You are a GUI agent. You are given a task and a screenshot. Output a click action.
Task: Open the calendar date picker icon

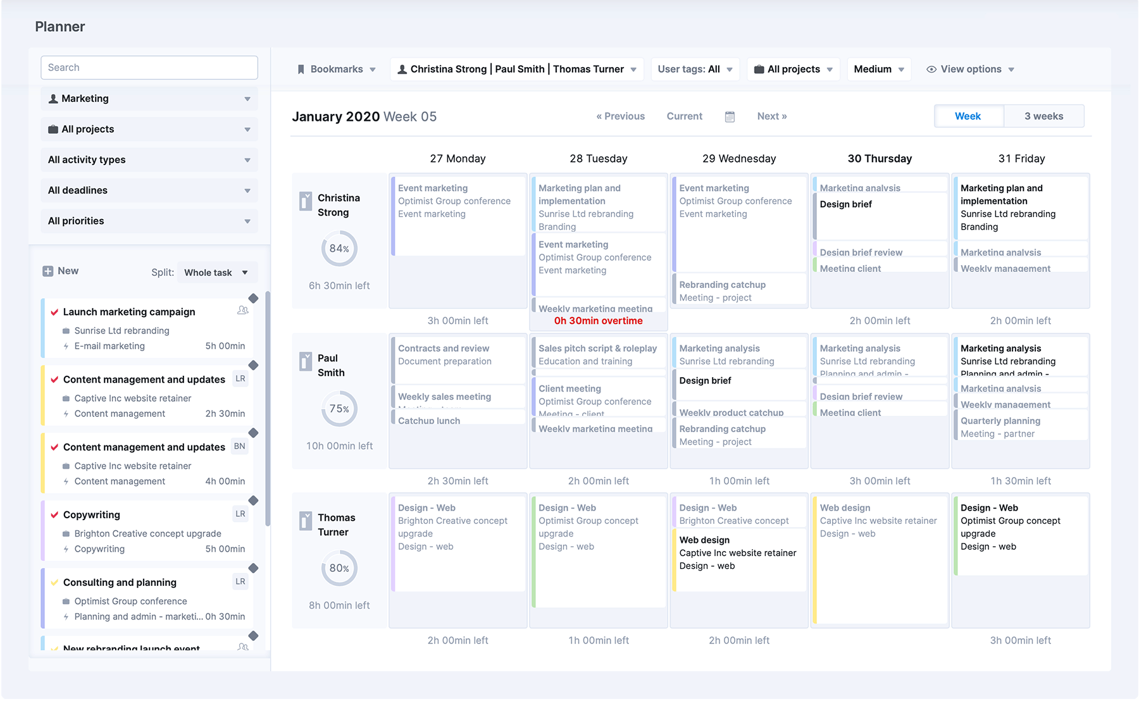(x=730, y=116)
